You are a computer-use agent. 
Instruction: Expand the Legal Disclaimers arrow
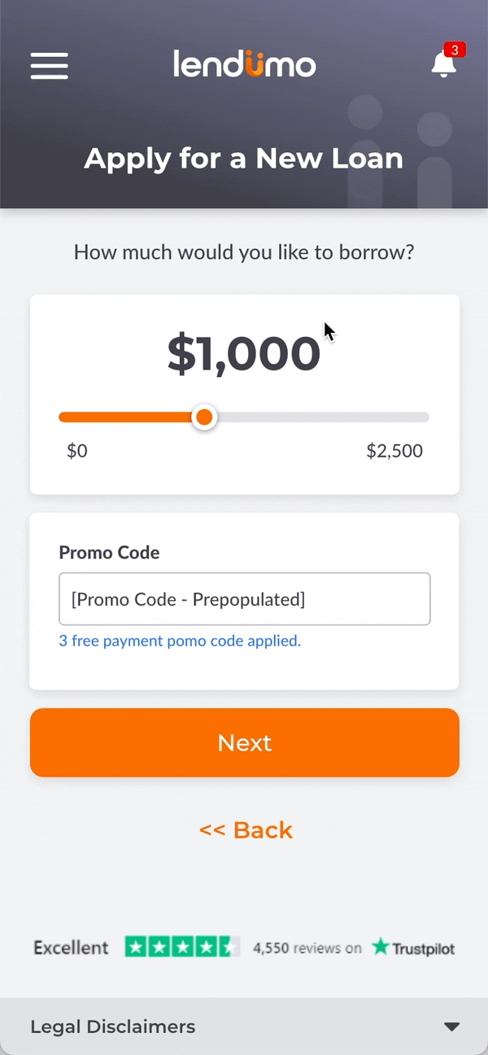tap(452, 1027)
